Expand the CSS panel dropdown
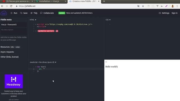This screenshot has height=101, width=180. [108, 20]
